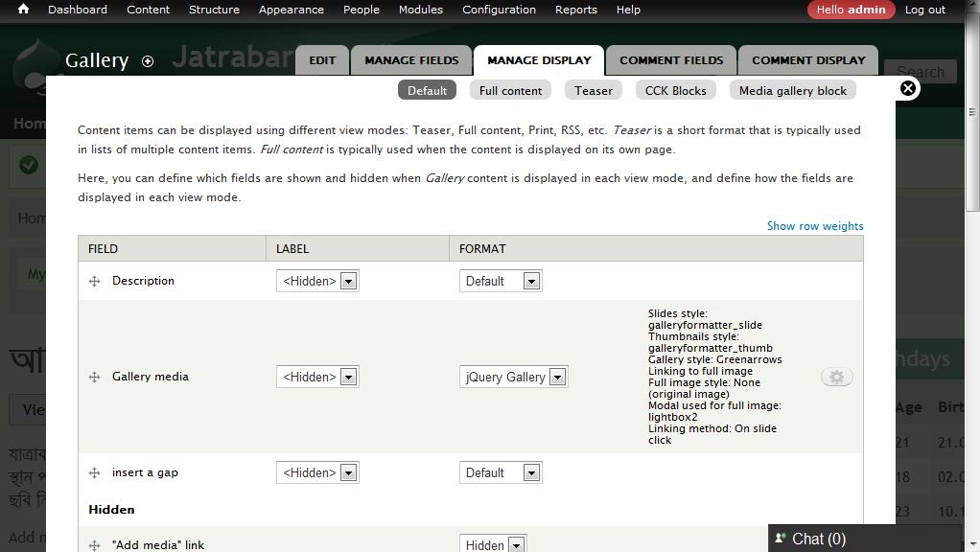Open the Add media link Hidden format dropdown

click(493, 544)
